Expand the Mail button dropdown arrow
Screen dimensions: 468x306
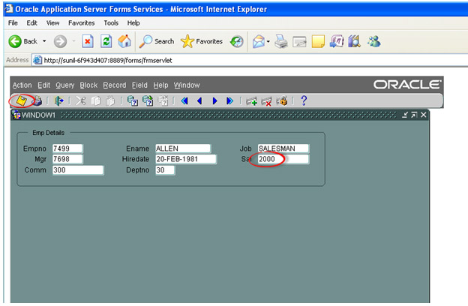(x=268, y=41)
